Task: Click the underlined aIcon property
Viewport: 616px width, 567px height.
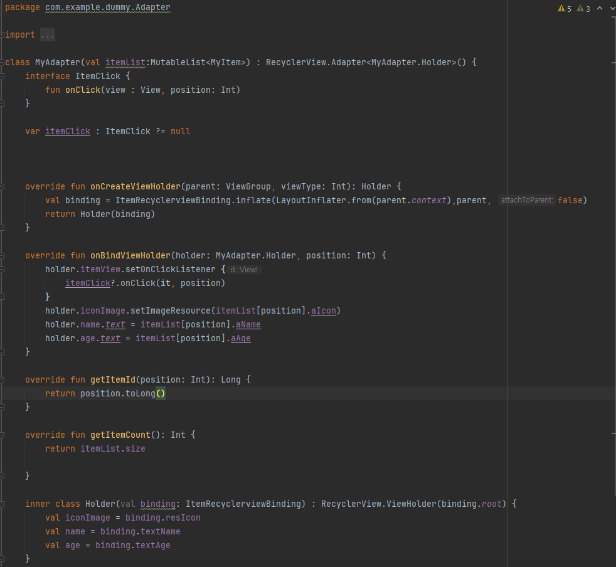Action: click(323, 311)
